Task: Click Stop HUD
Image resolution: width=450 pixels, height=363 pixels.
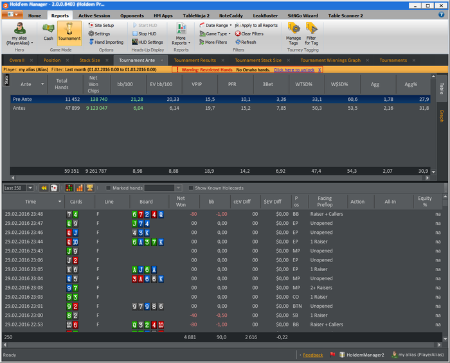Action: 145,33
